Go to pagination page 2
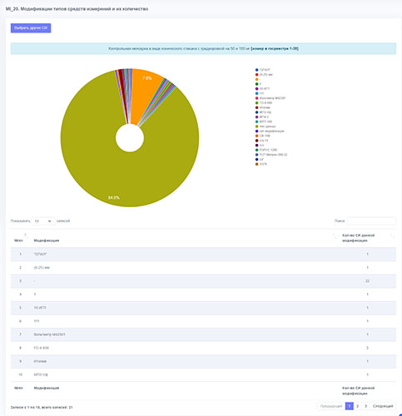The width and height of the screenshot is (402, 416). tap(357, 406)
